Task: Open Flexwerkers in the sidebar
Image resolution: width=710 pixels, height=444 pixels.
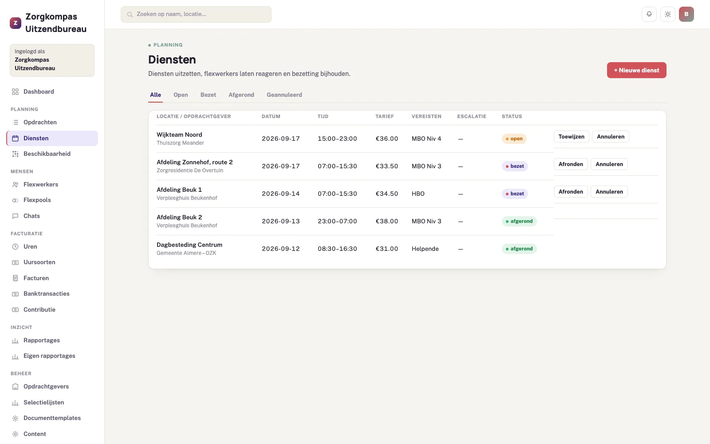Action: (x=52, y=184)
